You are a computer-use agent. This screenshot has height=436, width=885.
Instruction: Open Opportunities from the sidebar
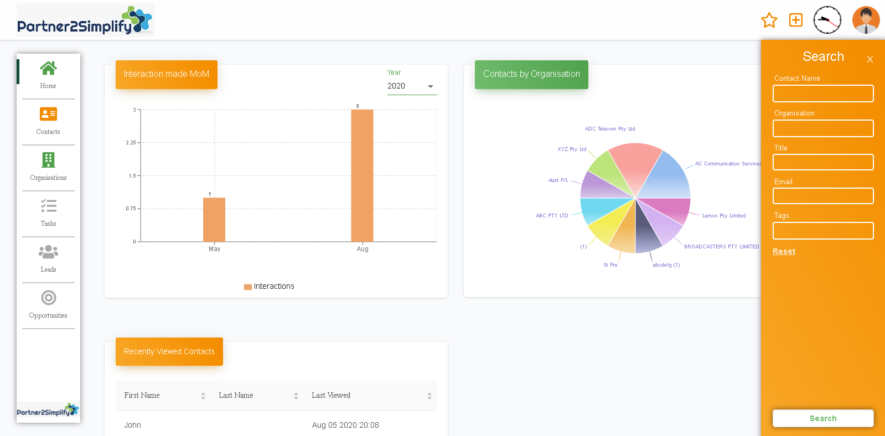(x=48, y=305)
